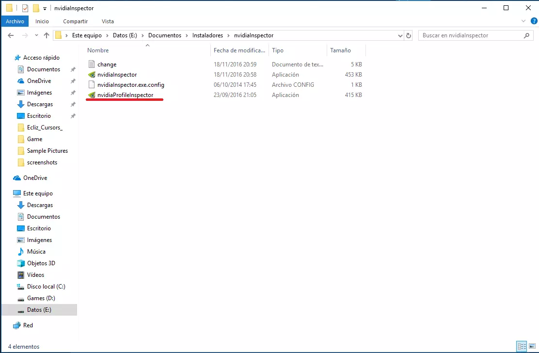Refresh the current folder view
This screenshot has width=539, height=353.
(409, 35)
